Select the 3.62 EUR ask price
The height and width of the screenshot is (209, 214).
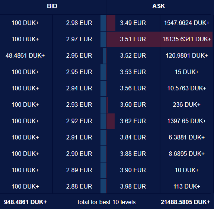pyautogui.click(x=133, y=121)
